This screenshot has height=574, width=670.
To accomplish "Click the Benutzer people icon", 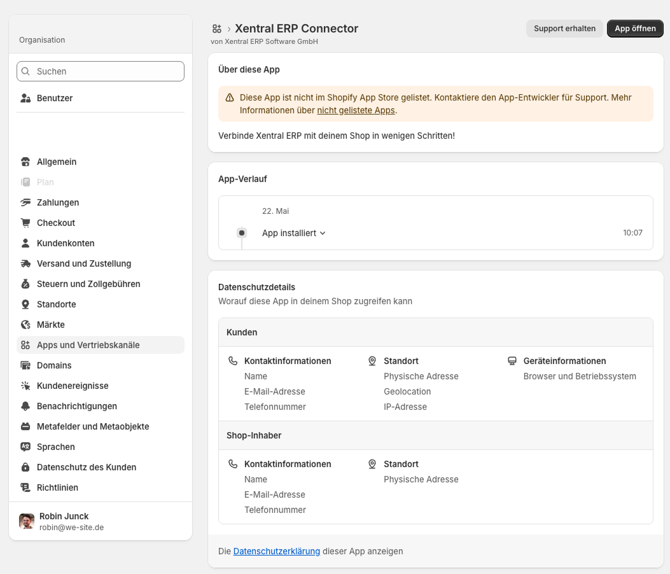I will [x=25, y=98].
